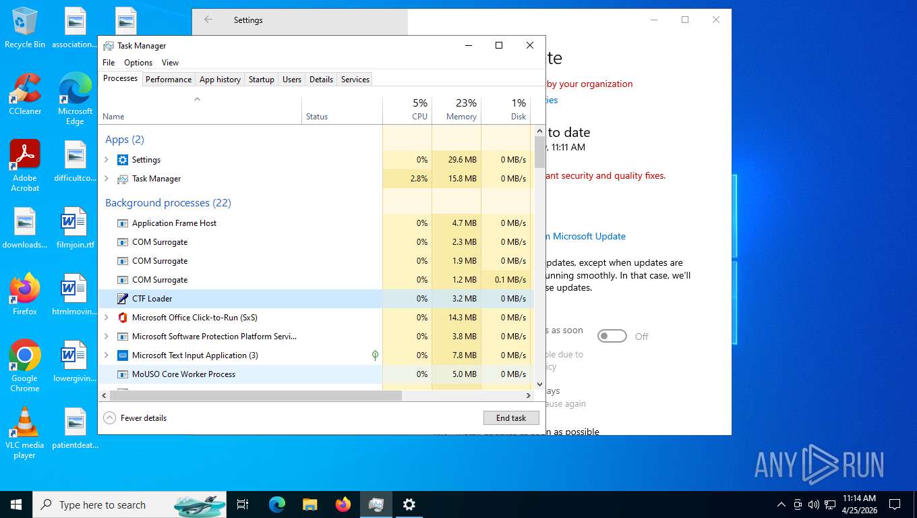The height and width of the screenshot is (518, 917).
Task: Click the sort arrow above Name column
Action: pyautogui.click(x=198, y=99)
